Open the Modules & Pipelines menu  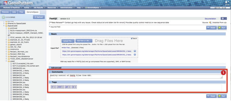click(12, 8)
